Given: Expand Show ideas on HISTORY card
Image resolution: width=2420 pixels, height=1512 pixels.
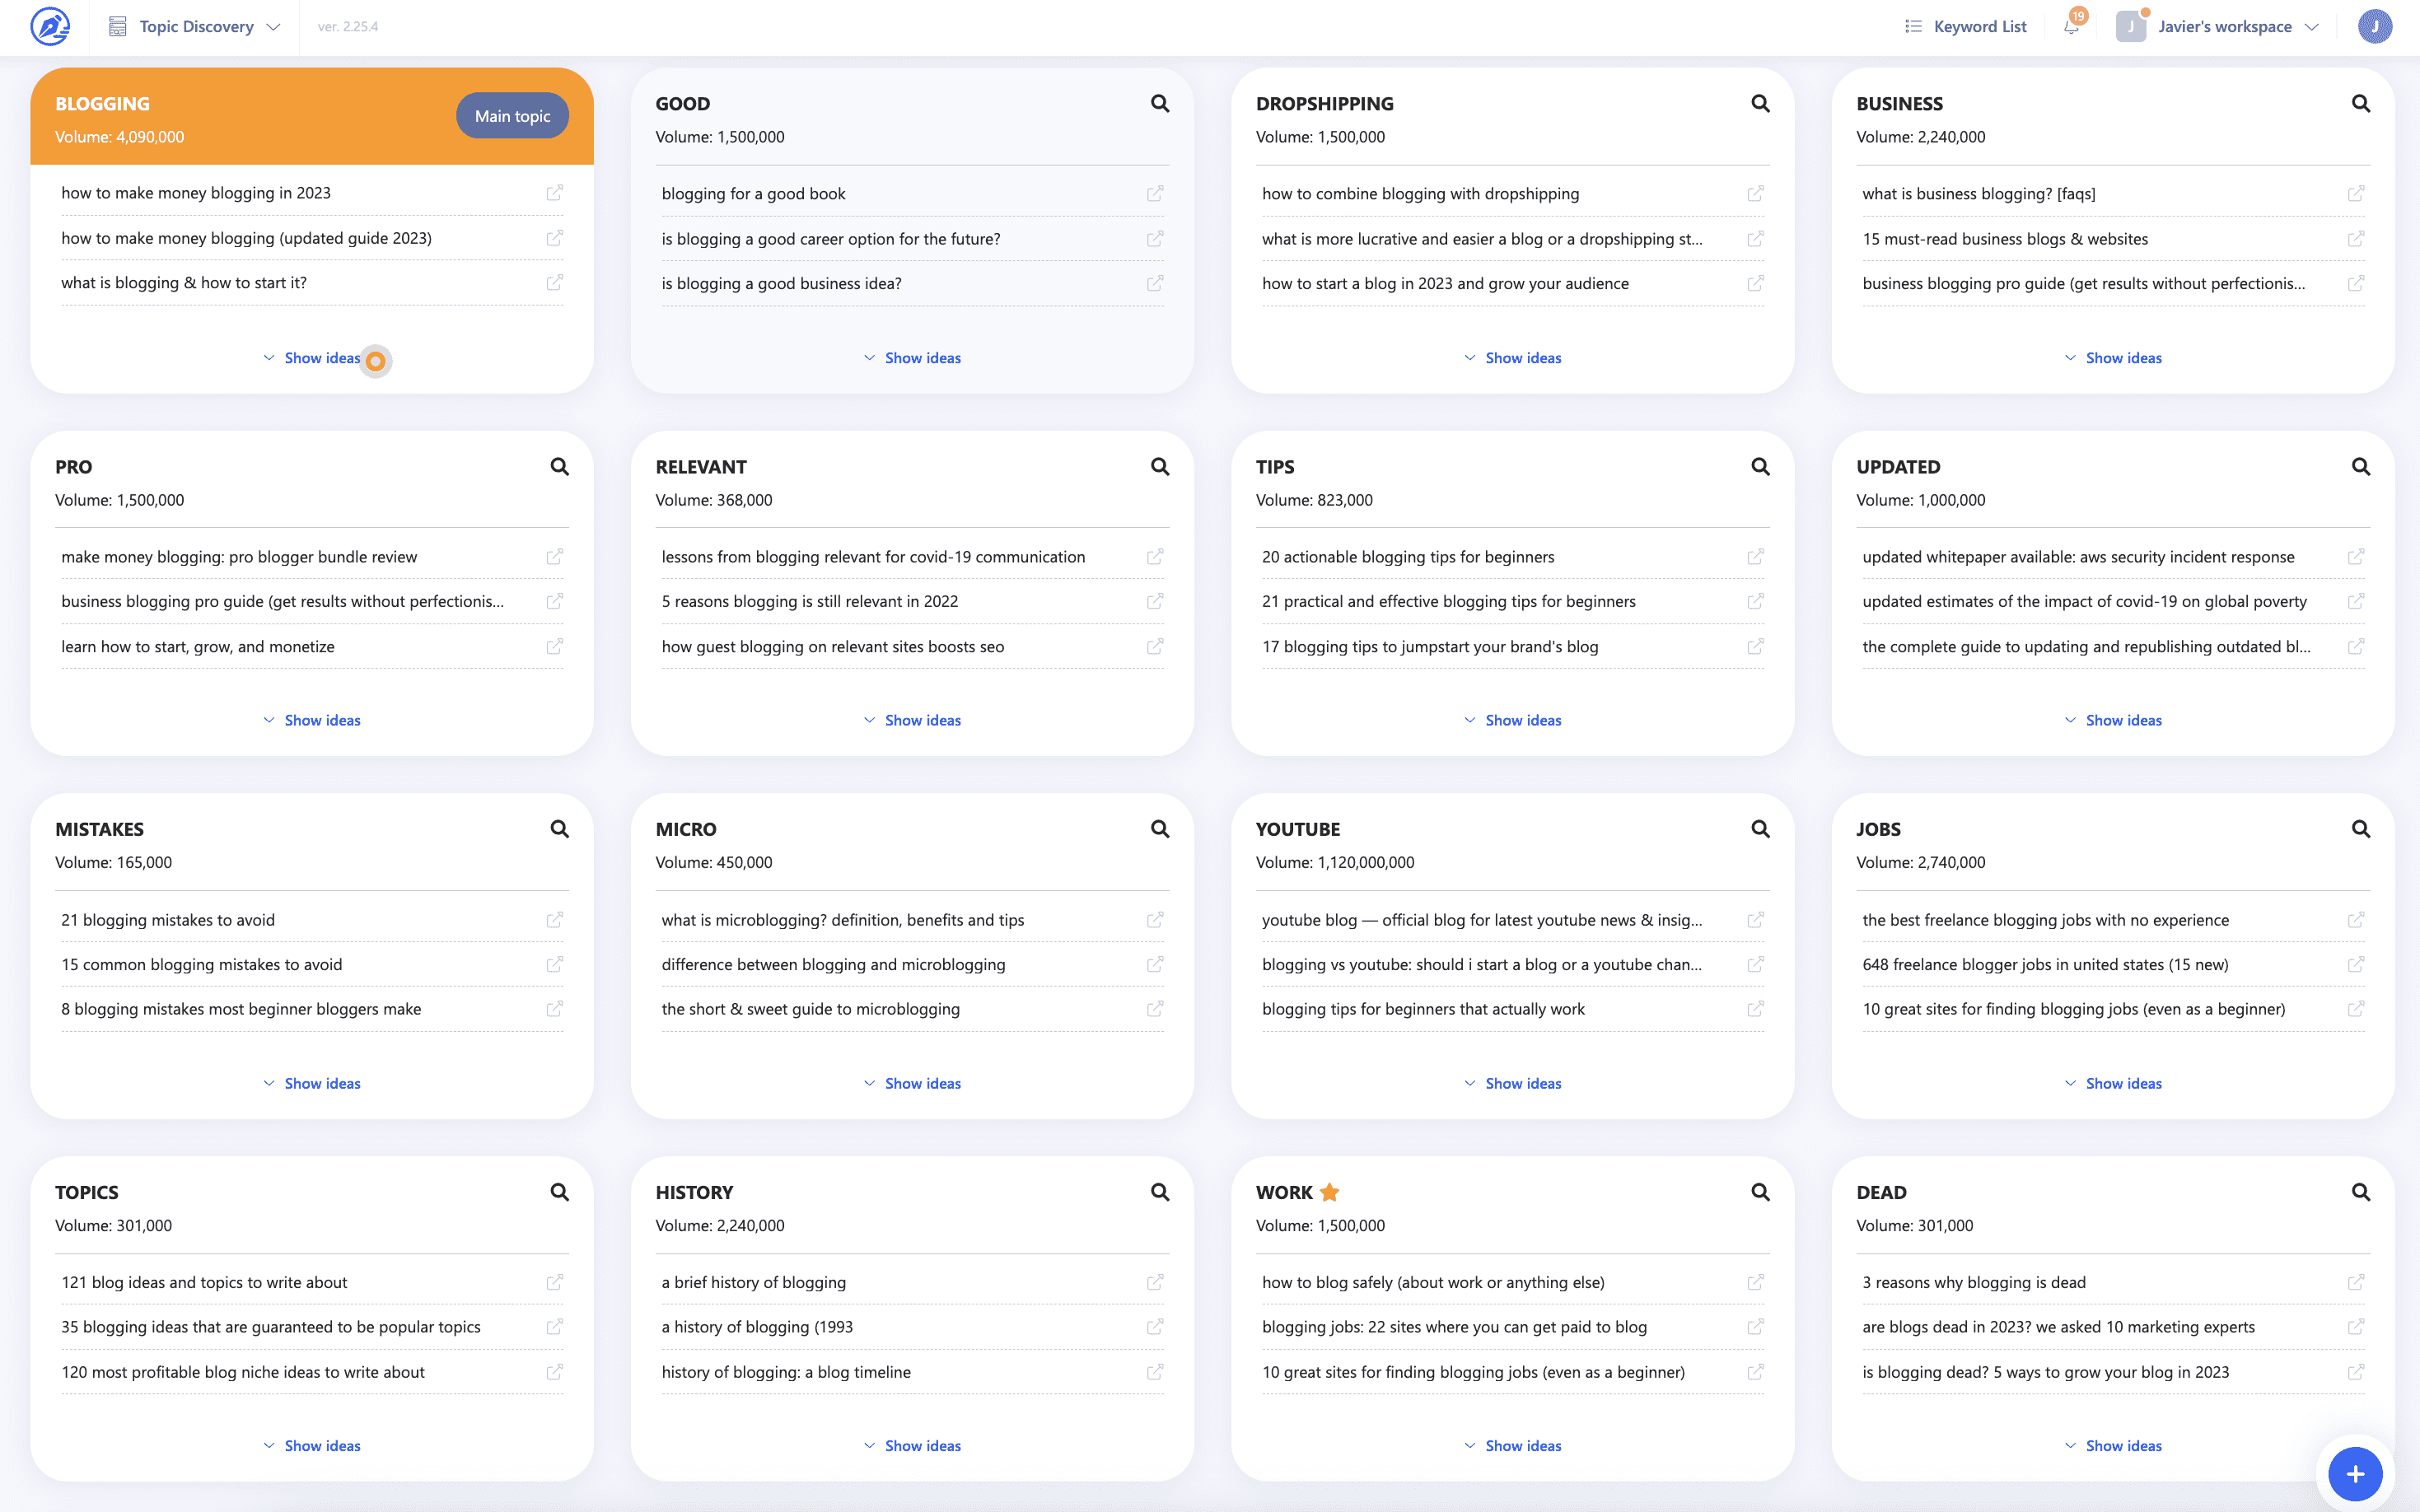Looking at the screenshot, I should (912, 1445).
